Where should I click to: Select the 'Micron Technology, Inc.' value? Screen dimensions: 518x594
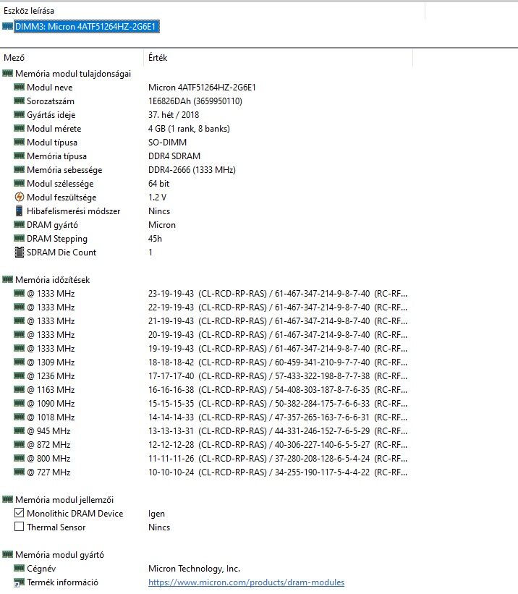[194, 568]
